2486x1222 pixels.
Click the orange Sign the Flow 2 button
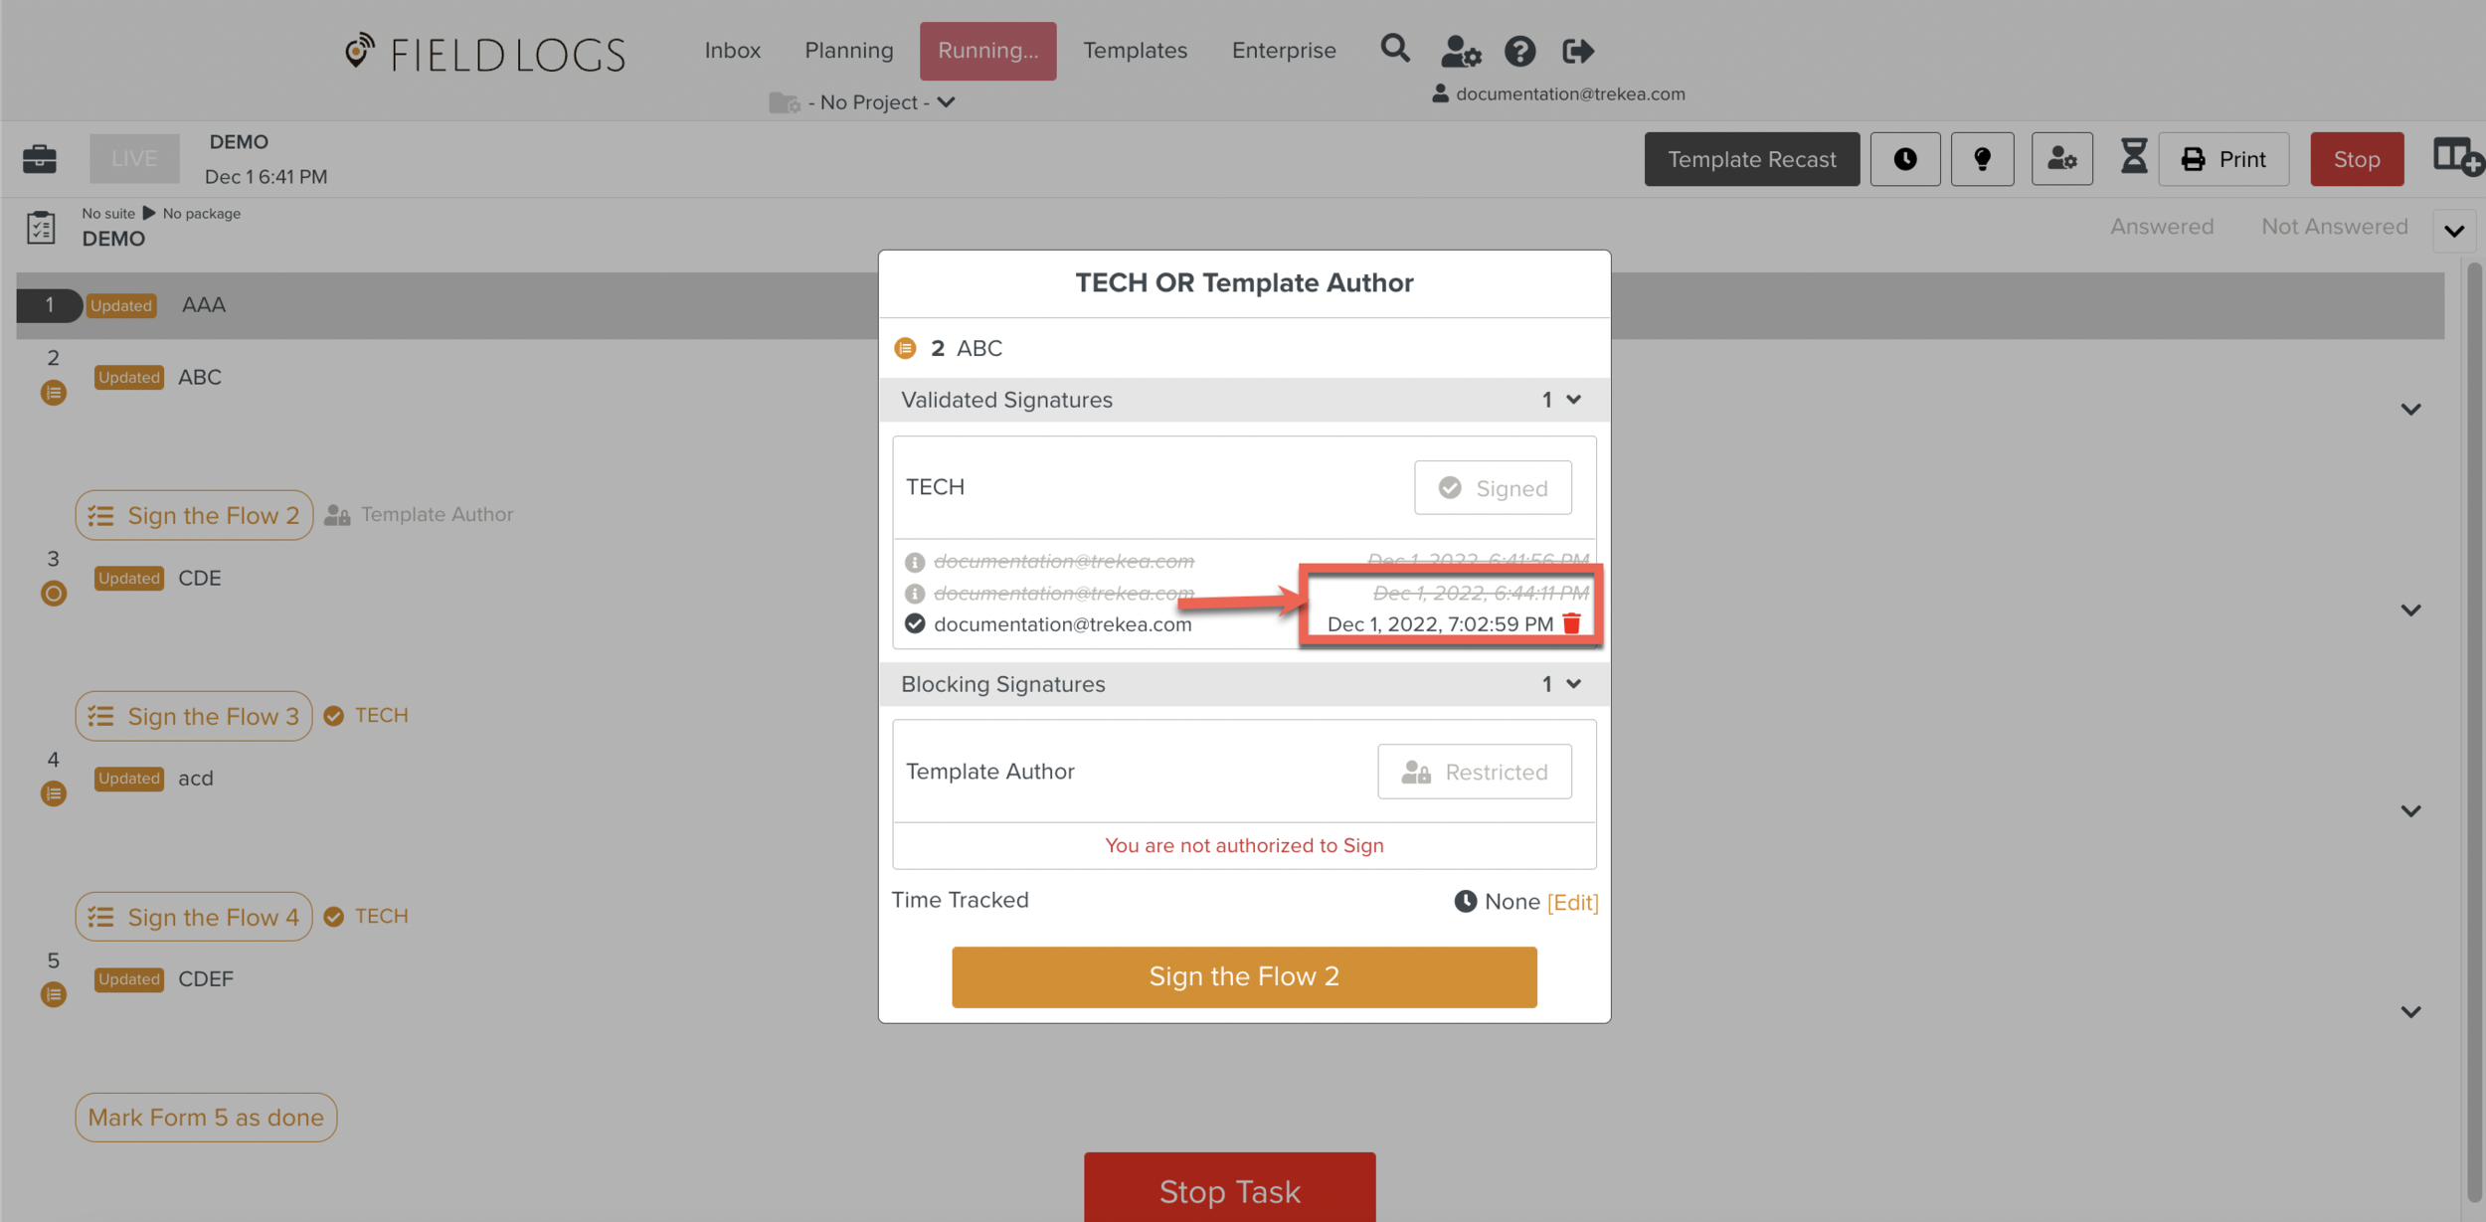[x=1243, y=976]
